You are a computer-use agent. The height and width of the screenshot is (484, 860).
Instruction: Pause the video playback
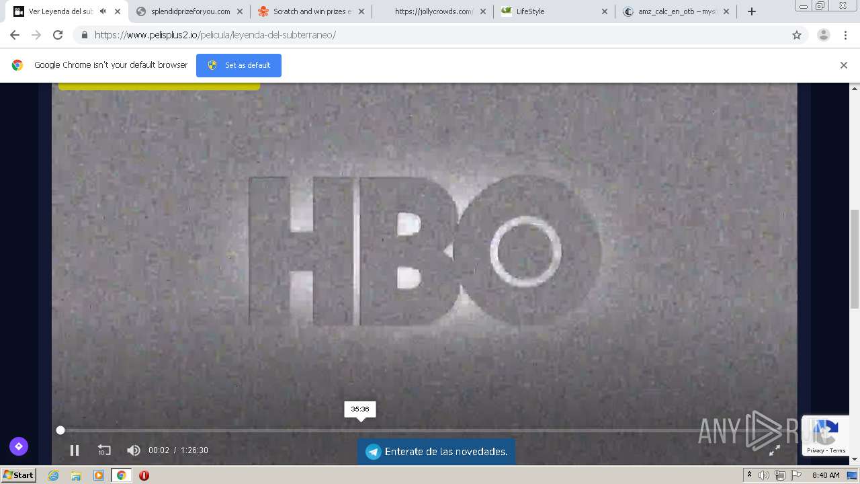(75, 450)
